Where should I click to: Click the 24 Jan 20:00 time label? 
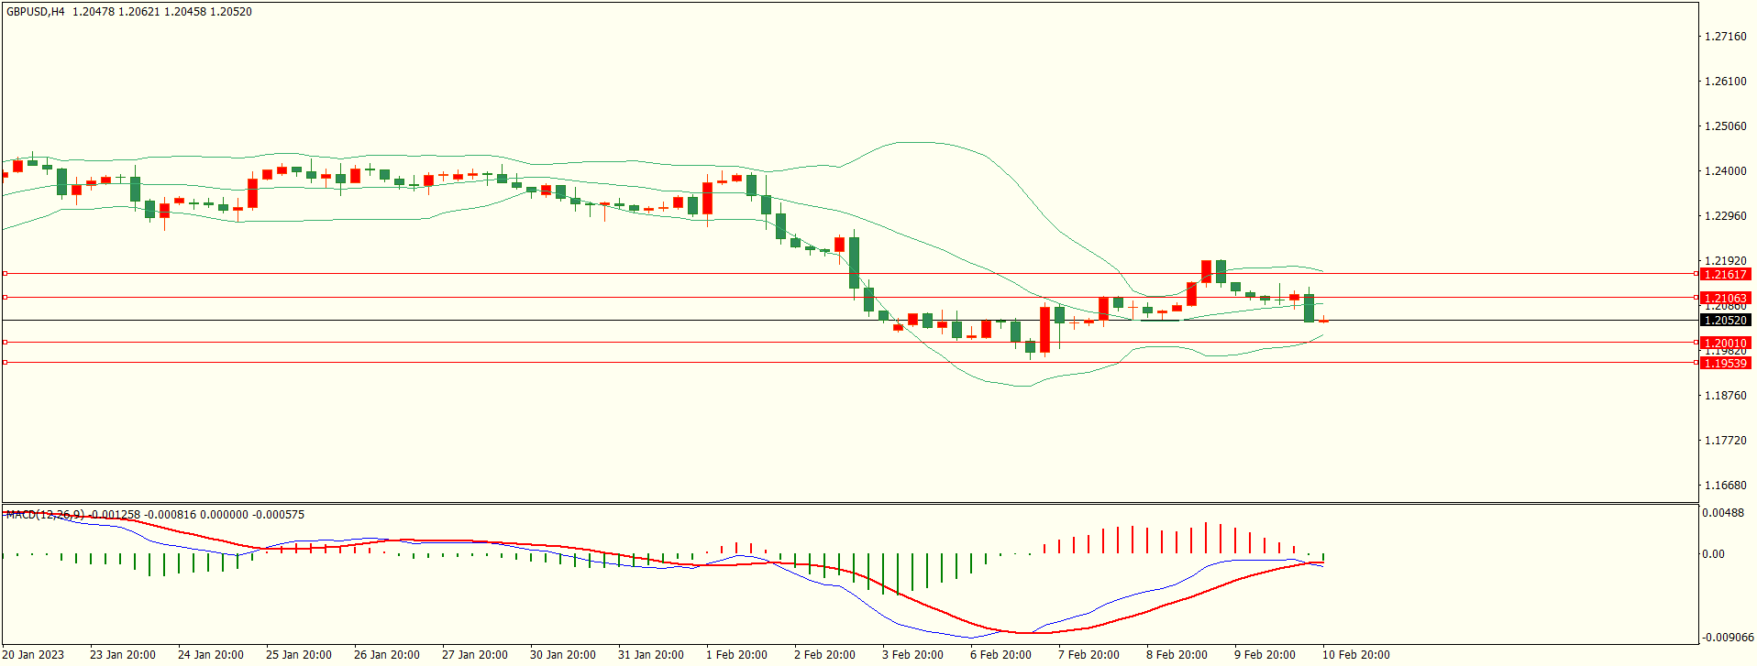pos(211,654)
